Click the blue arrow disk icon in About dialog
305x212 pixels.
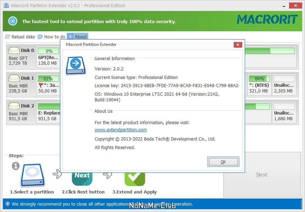pyautogui.click(x=76, y=65)
